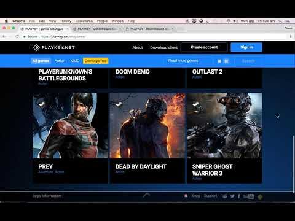Click the Sign in button
The width and height of the screenshot is (295, 221).
click(246, 47)
